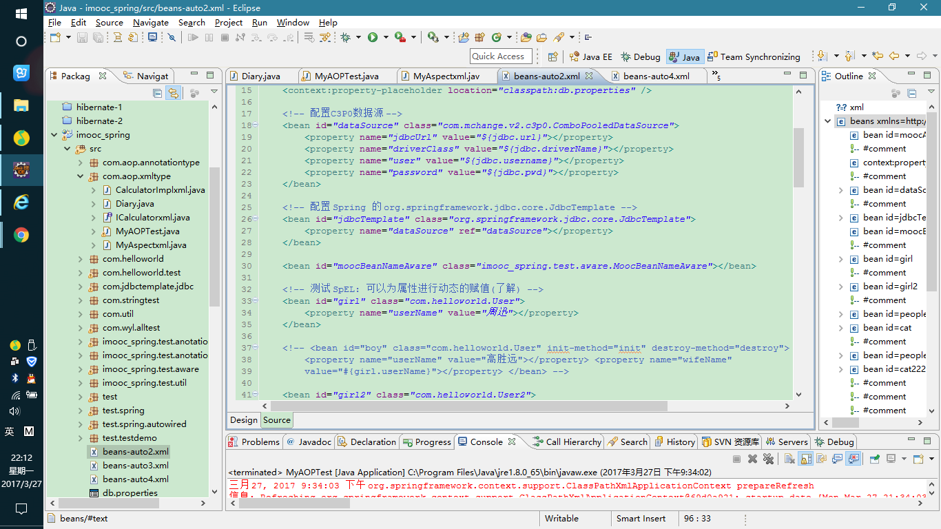Screen dimensions: 941x529
Task: Click the Cortana search circle
Action: [21, 41]
